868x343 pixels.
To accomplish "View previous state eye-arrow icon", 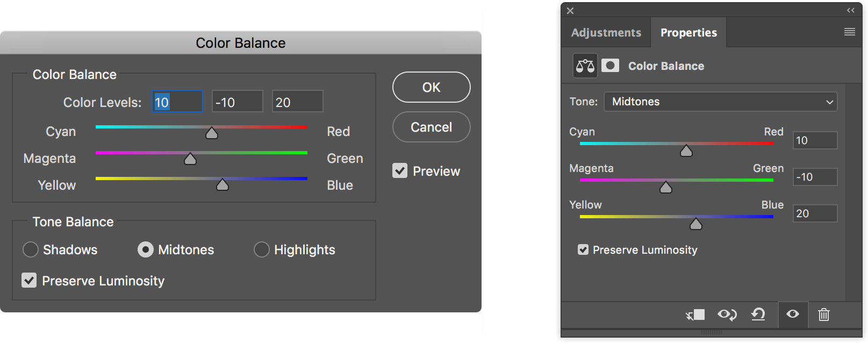I will [x=727, y=315].
